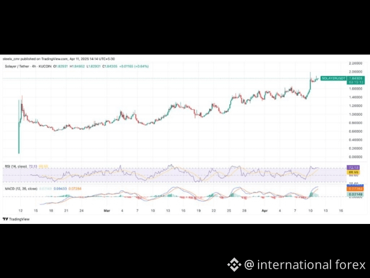Click the MACD histogram 0.02149 axis tag
Screen dimensions: 370x278
355,194
